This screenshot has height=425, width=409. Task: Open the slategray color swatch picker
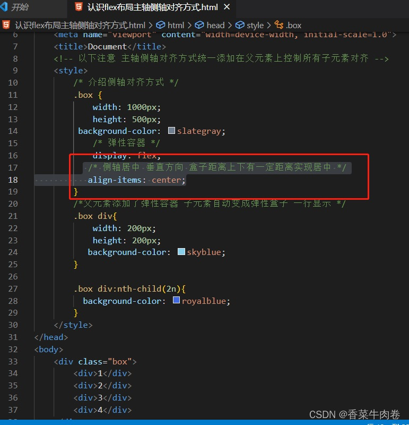[171, 131]
